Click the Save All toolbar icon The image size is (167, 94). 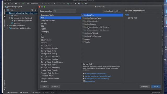click(8, 3)
